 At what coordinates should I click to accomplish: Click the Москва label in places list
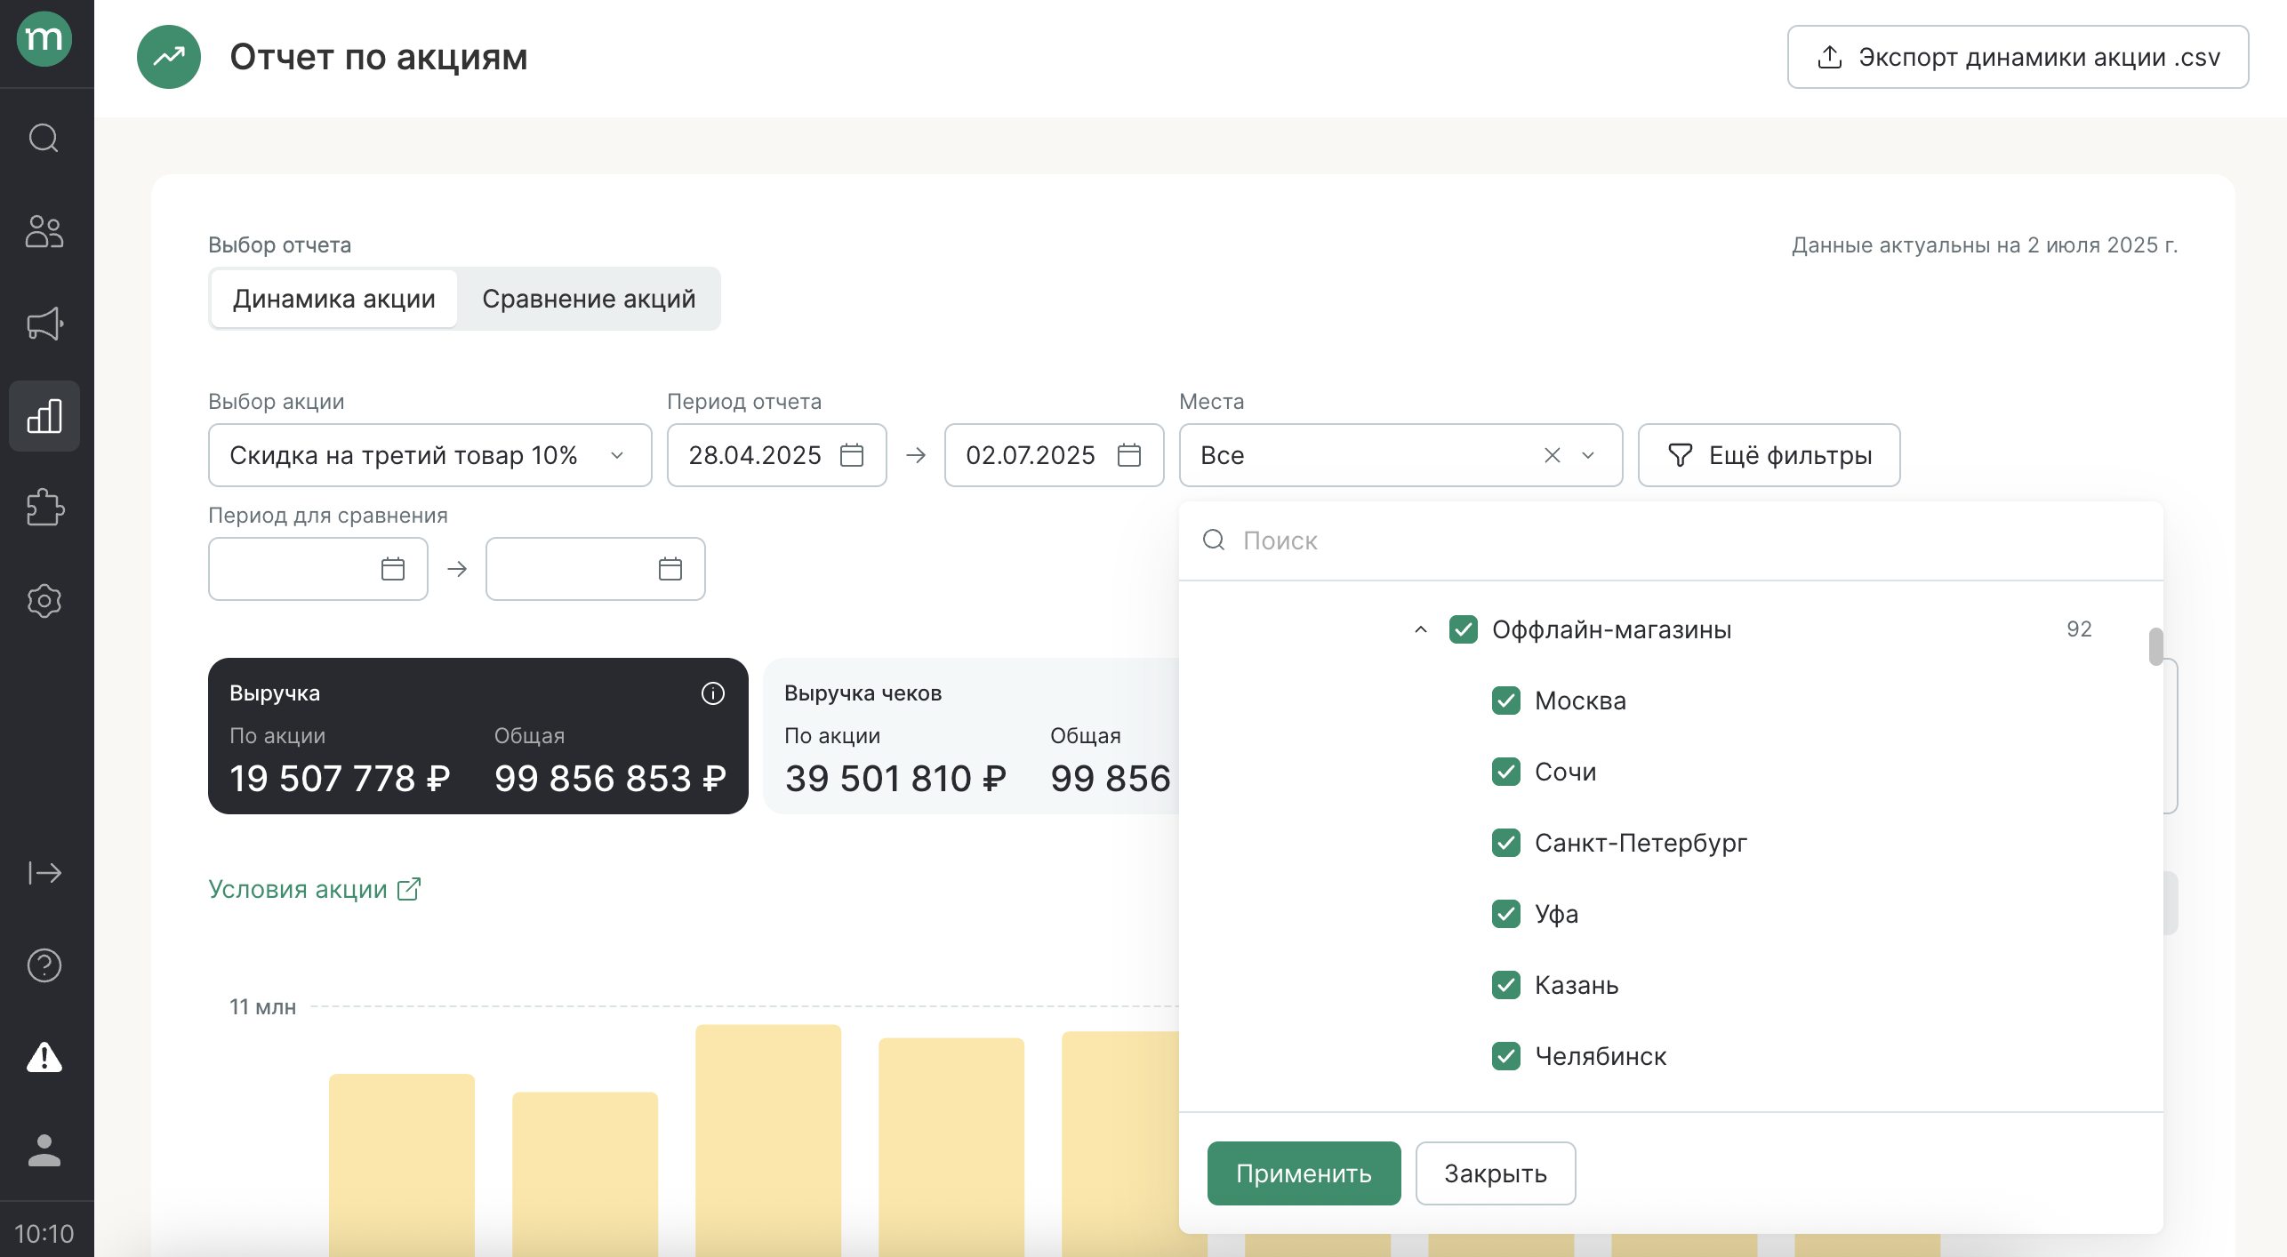[x=1580, y=701]
